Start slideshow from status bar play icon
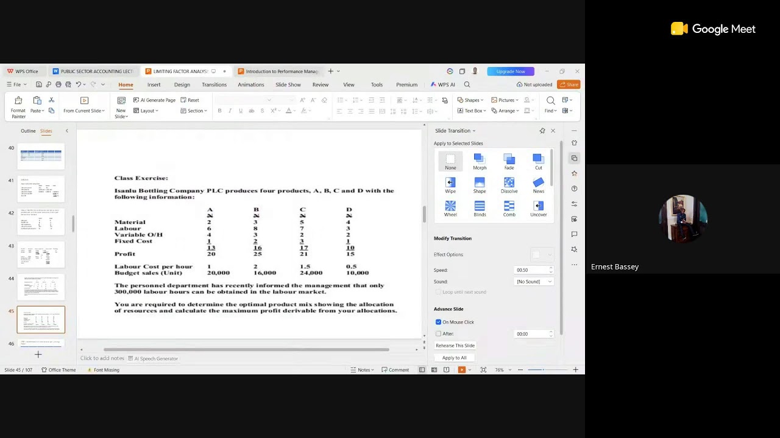This screenshot has height=438, width=780. (461, 370)
